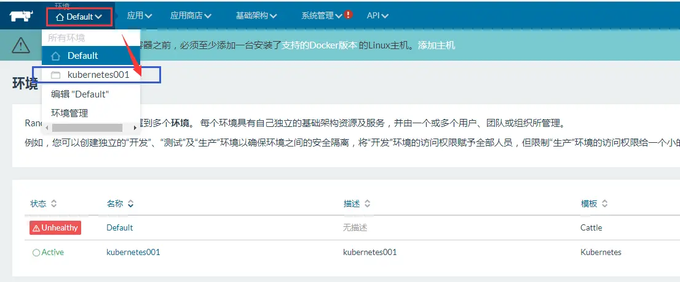The width and height of the screenshot is (680, 282).
Task: Sort table by 模板 column
Action: coord(595,204)
